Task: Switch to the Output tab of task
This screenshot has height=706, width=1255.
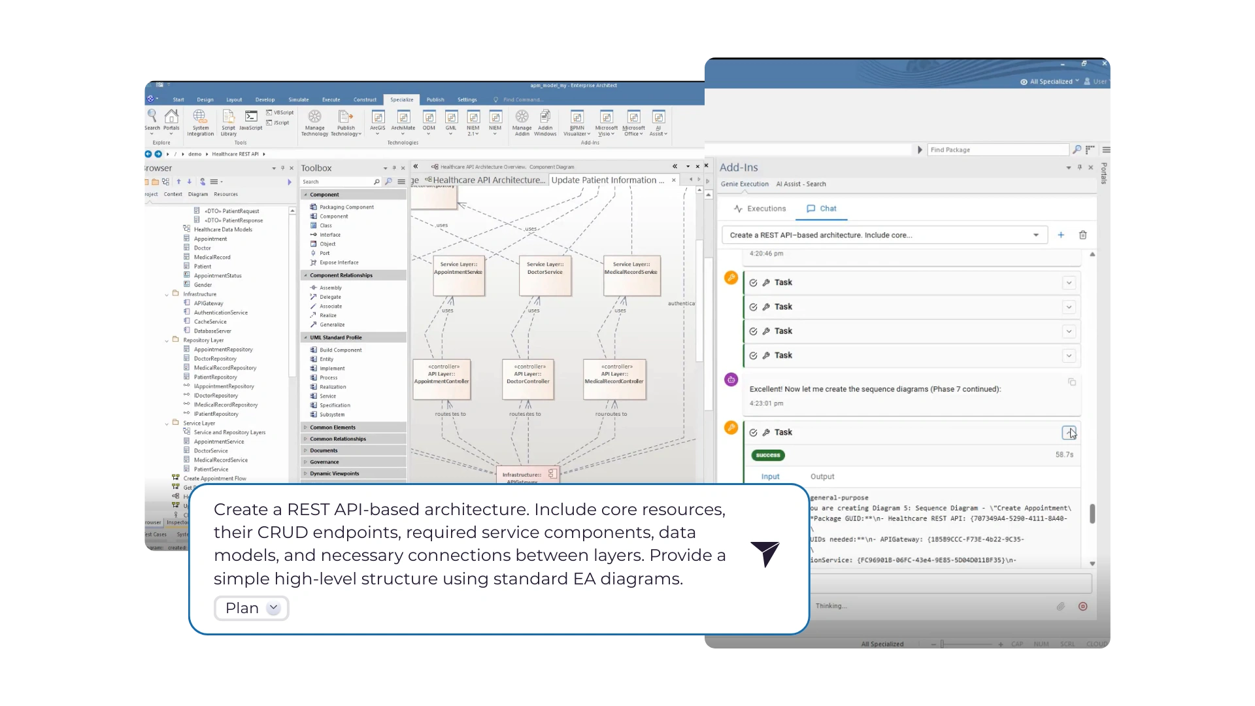Action: [x=822, y=477]
